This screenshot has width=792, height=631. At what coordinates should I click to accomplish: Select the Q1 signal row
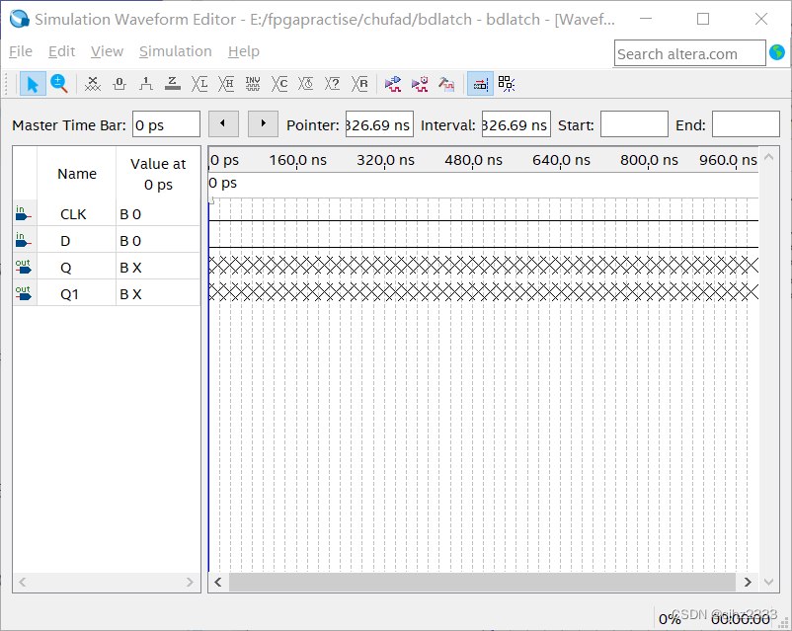107,294
